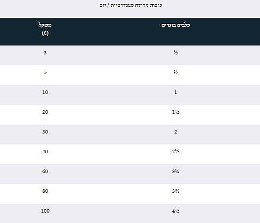Viewport: 260px width, 223px height.
Task: Click the feeding amount cell showing 2
Action: (x=175, y=132)
